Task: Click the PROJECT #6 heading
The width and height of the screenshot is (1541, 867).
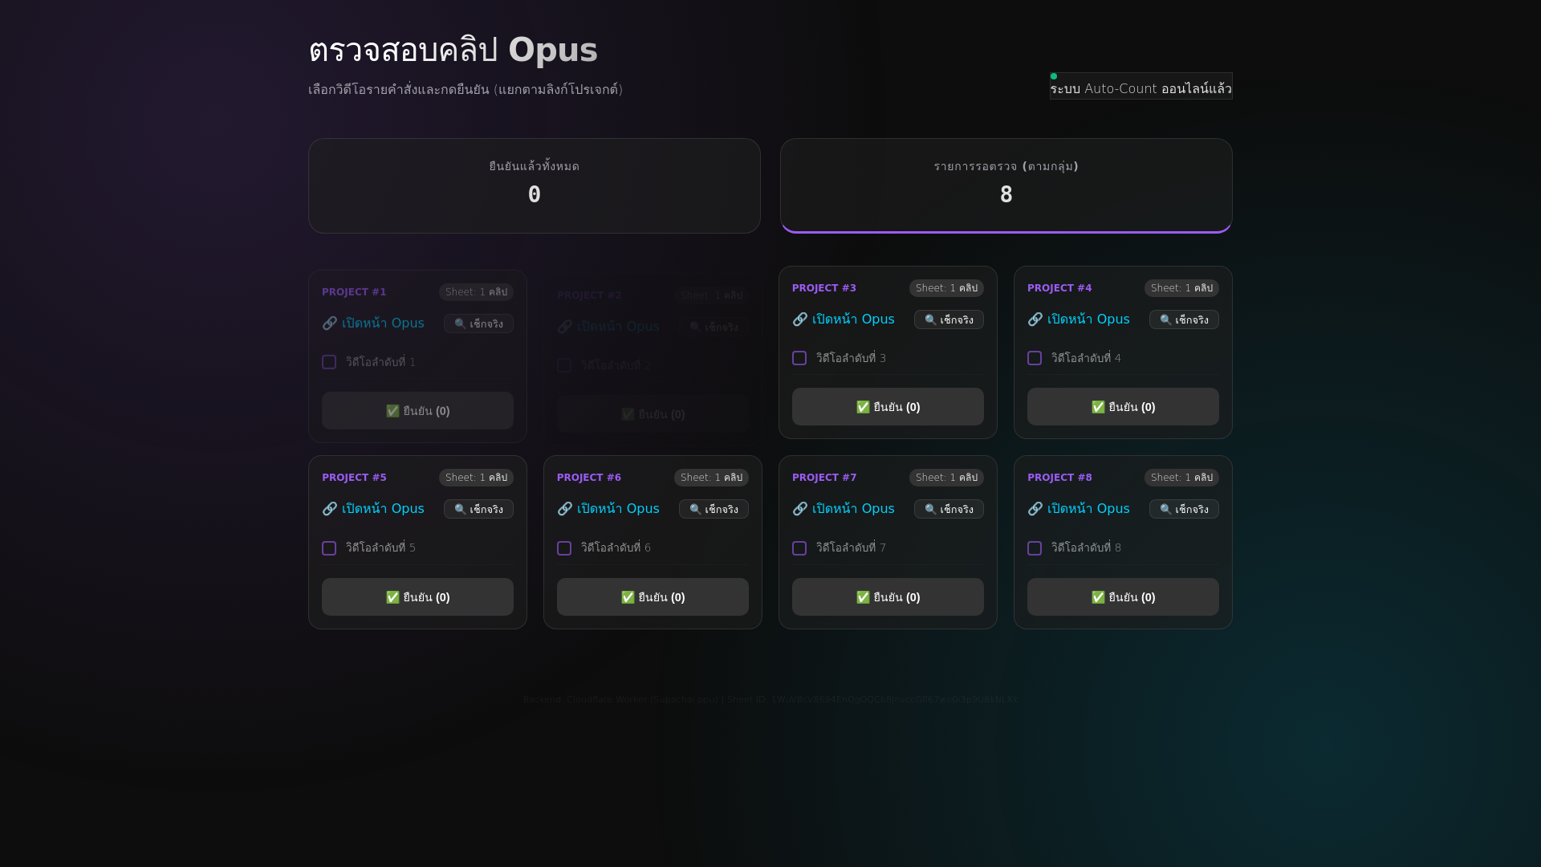Action: pyautogui.click(x=589, y=478)
